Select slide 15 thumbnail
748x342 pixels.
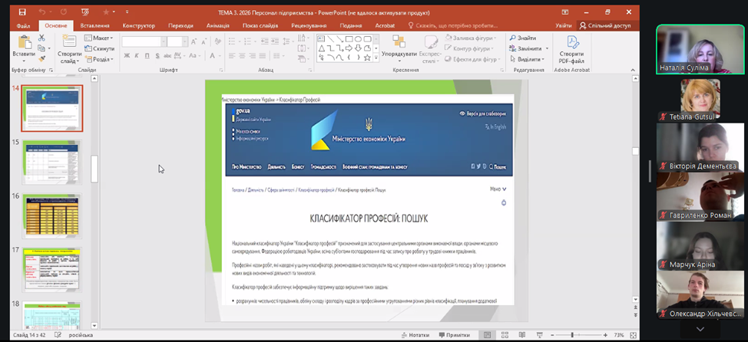click(x=52, y=162)
